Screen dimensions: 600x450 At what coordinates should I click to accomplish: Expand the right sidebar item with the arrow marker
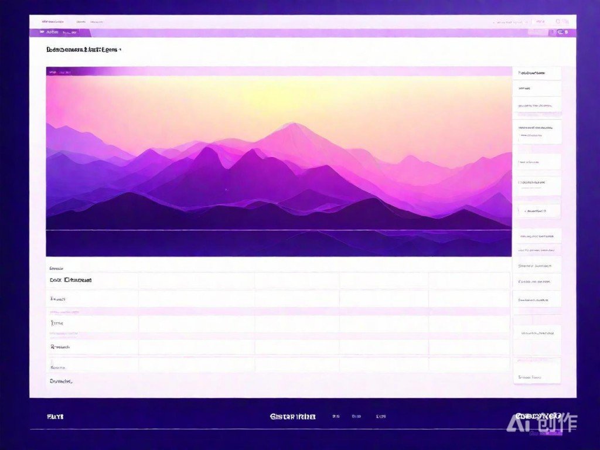(x=536, y=210)
